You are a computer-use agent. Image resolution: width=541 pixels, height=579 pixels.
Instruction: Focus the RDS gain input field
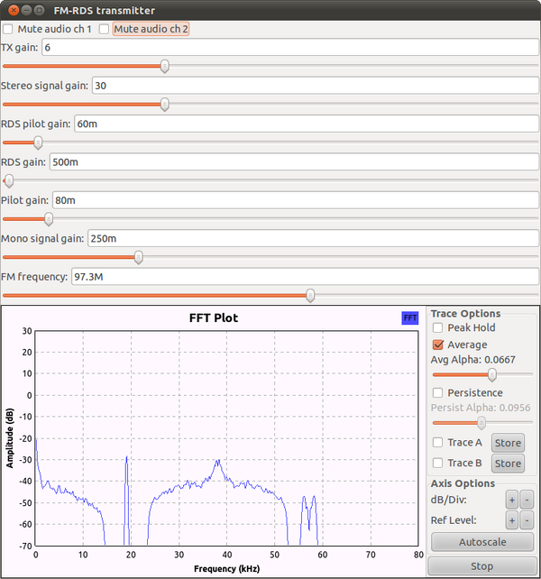coord(294,162)
